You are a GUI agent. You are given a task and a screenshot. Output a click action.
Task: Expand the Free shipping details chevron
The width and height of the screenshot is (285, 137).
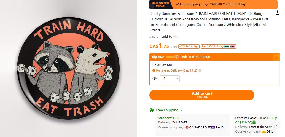point(181,110)
